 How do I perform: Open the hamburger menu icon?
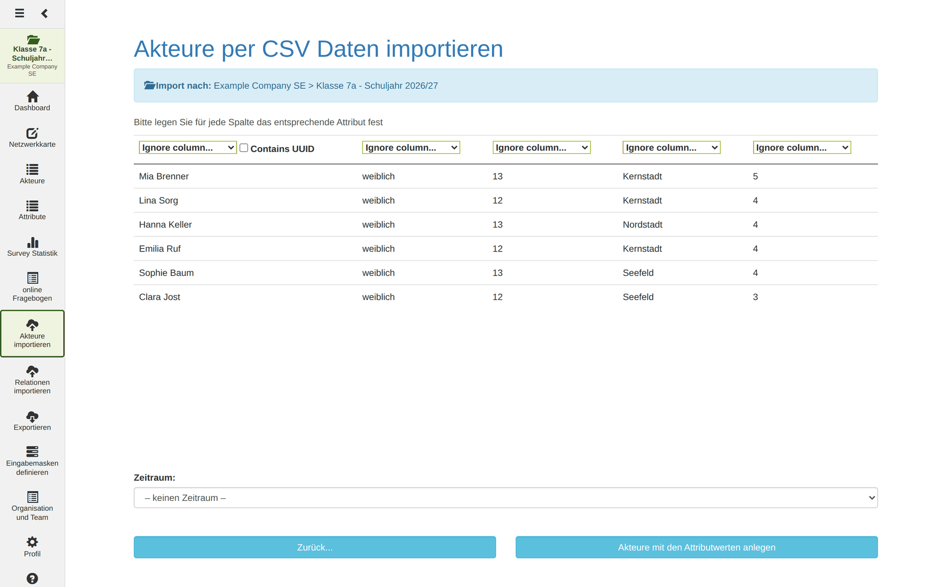[19, 13]
